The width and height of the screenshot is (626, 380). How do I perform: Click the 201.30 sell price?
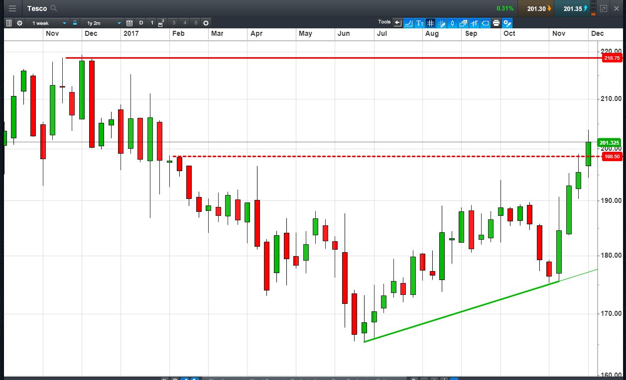pyautogui.click(x=536, y=8)
